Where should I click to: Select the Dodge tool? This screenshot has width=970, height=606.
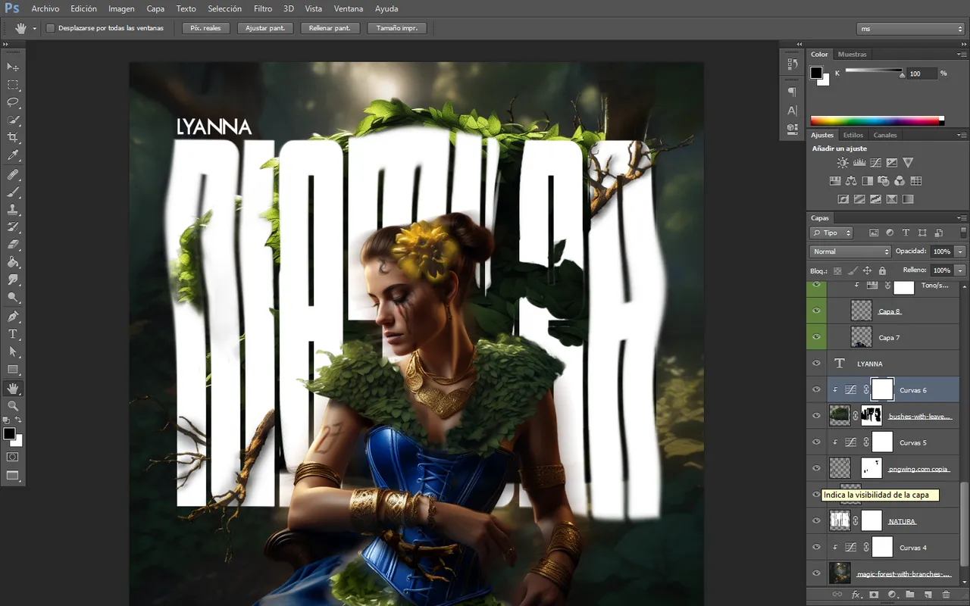coord(13,297)
